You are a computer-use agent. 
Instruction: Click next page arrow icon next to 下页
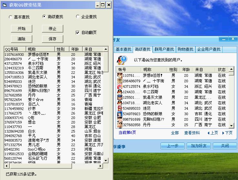pyautogui.click(x=223, y=133)
